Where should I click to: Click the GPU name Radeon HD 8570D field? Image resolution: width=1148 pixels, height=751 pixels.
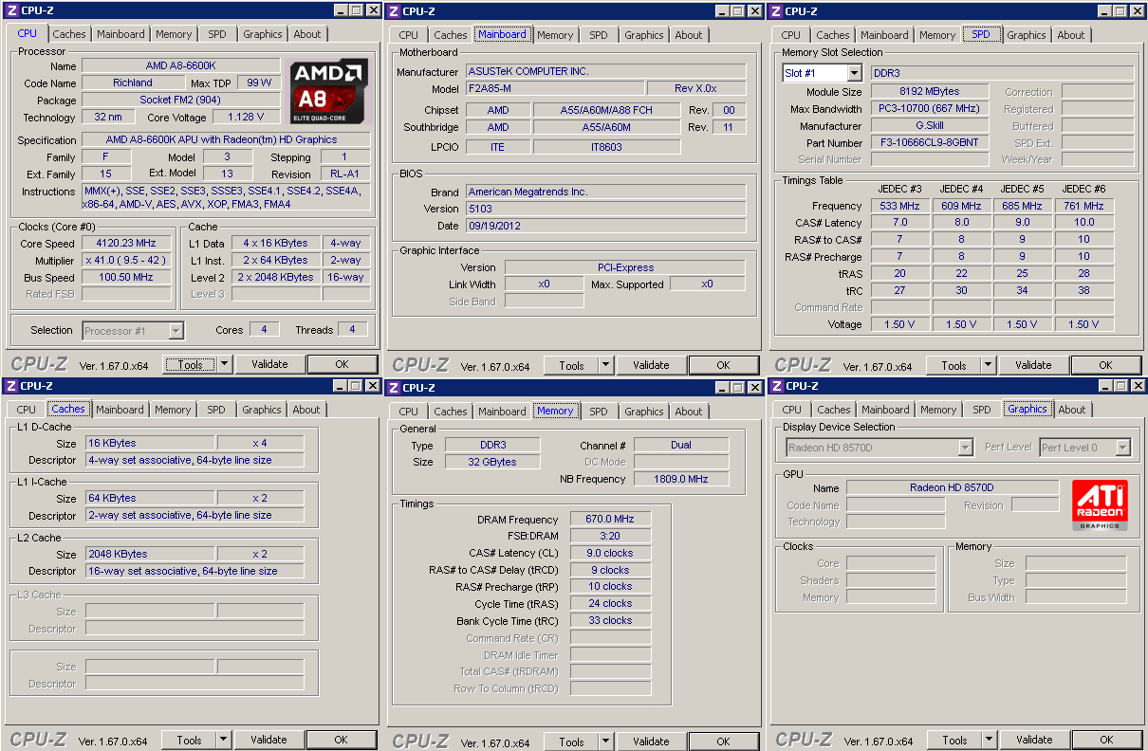click(x=953, y=487)
